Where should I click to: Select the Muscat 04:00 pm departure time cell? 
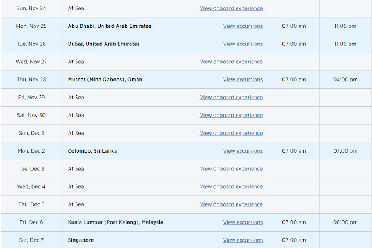(345, 80)
